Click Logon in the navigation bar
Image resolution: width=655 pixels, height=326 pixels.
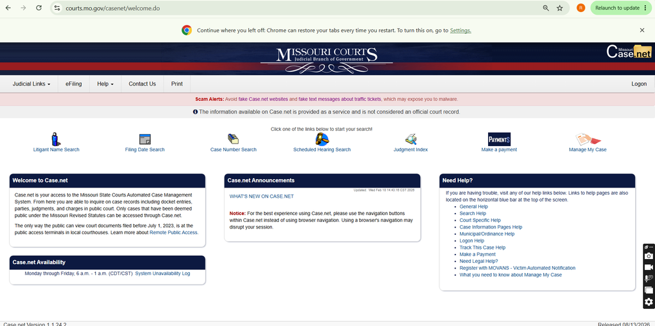click(639, 84)
